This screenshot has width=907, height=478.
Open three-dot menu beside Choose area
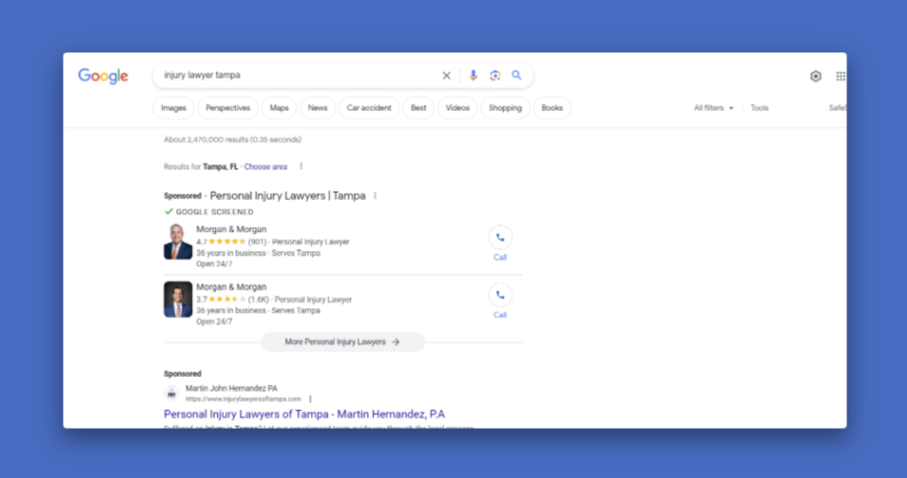pyautogui.click(x=301, y=166)
